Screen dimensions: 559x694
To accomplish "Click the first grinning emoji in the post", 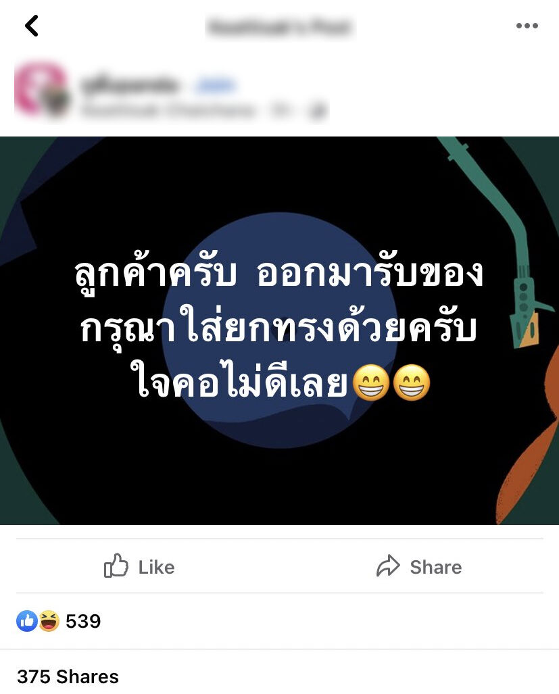I will click(x=371, y=382).
